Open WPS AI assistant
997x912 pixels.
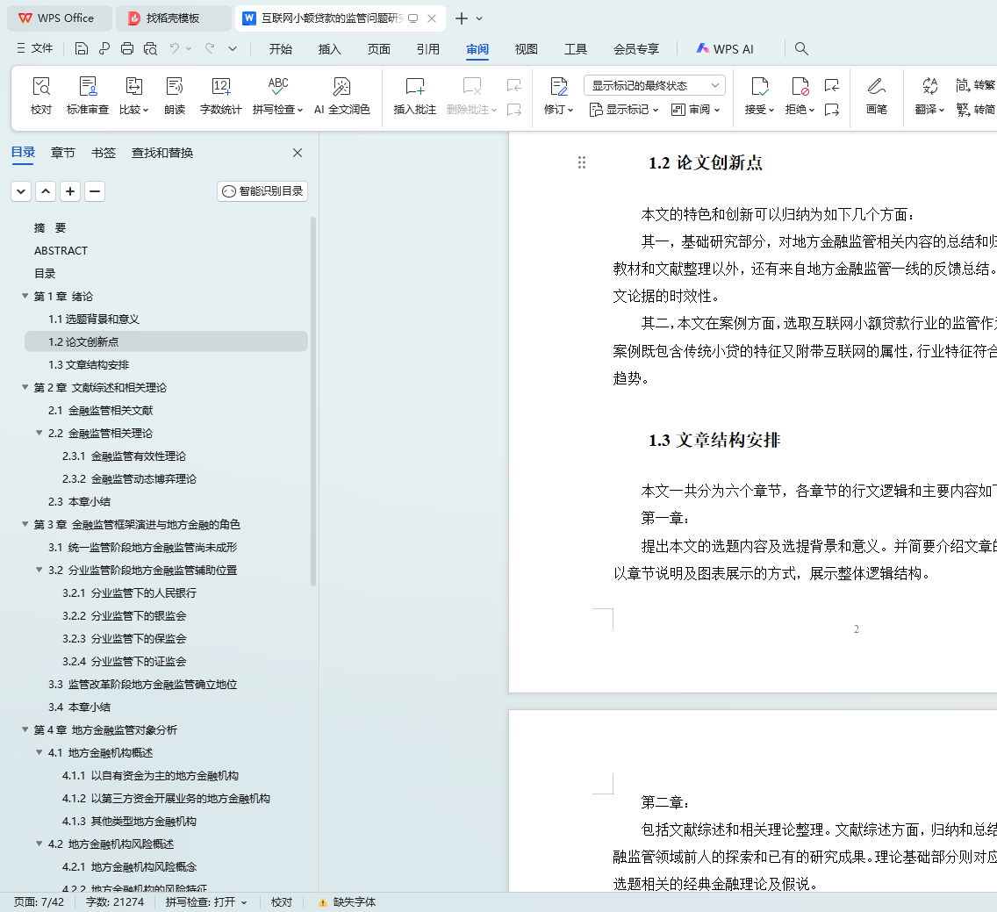[725, 49]
